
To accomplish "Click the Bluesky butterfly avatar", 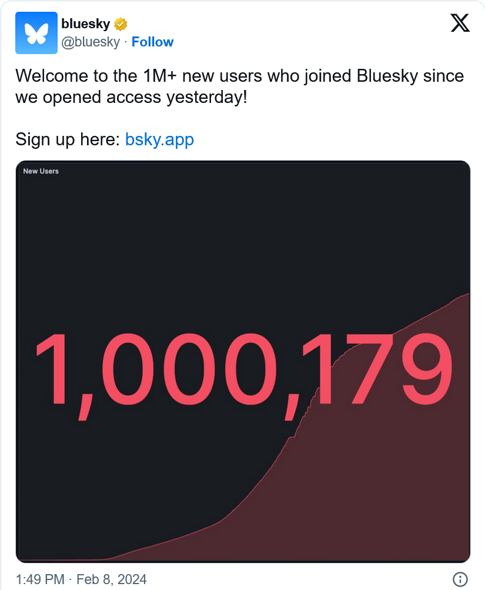I will (x=36, y=33).
